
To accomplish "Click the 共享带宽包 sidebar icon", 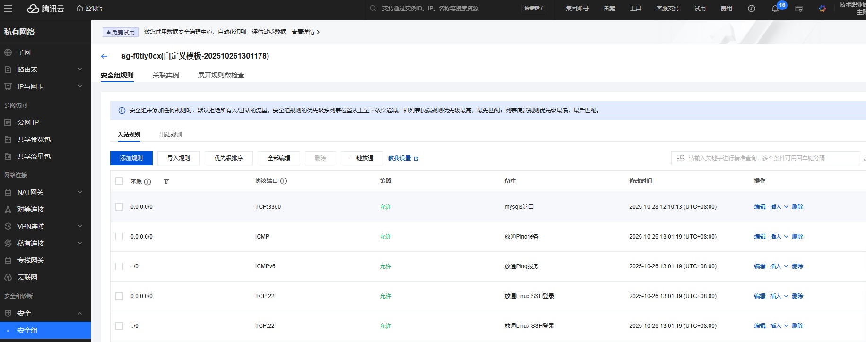I will coord(8,139).
